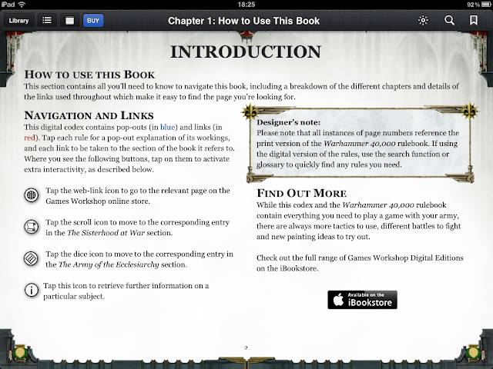Tap the "Find Out More" heading
This screenshot has height=369, width=493.
click(x=302, y=193)
